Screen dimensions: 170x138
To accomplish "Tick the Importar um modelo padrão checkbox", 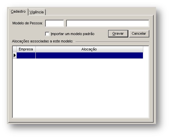I will pos(47,34).
